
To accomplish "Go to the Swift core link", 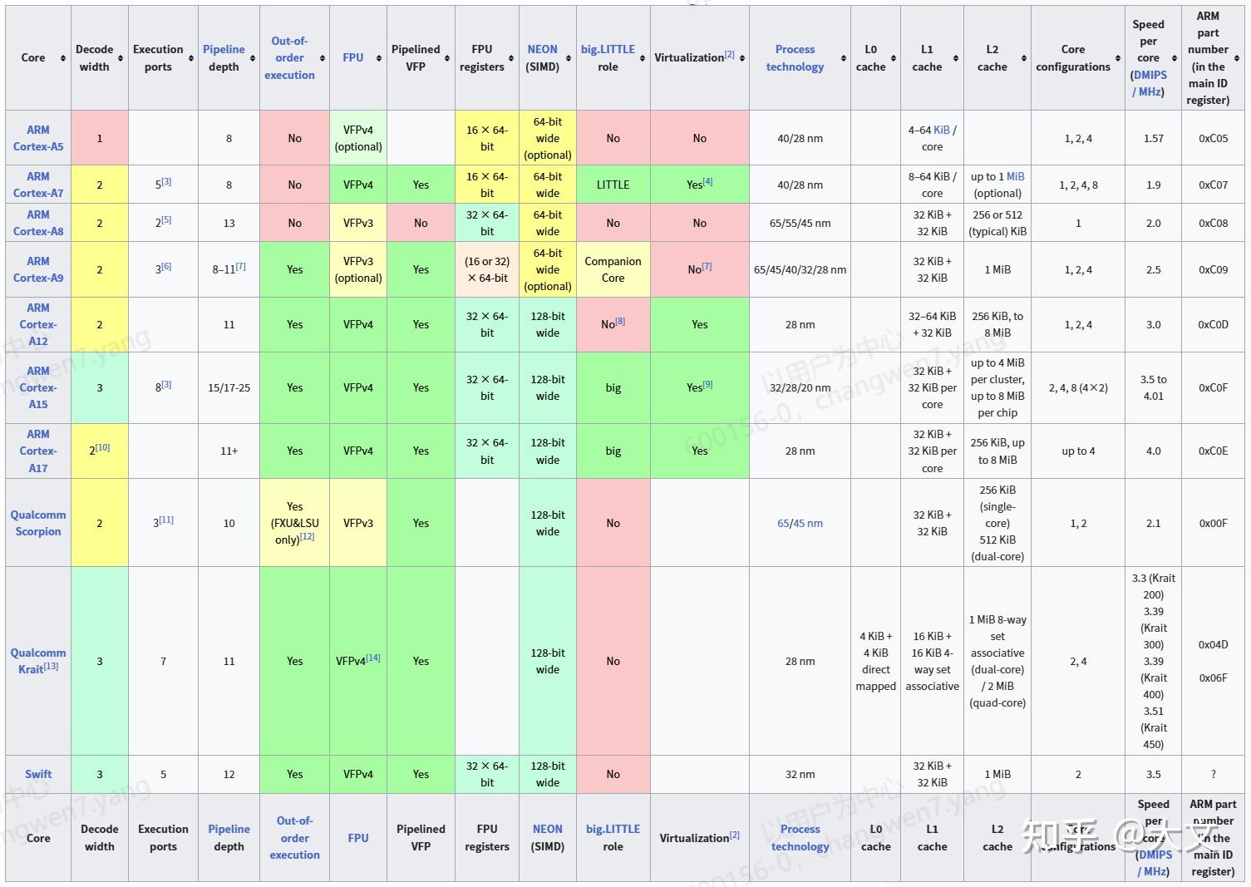I will coord(38,774).
